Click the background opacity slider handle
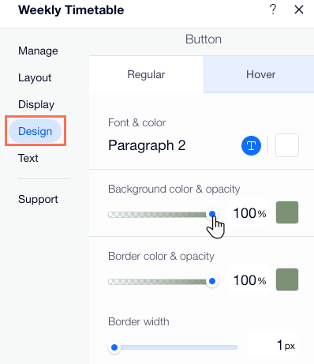The width and height of the screenshot is (314, 364). (x=212, y=214)
